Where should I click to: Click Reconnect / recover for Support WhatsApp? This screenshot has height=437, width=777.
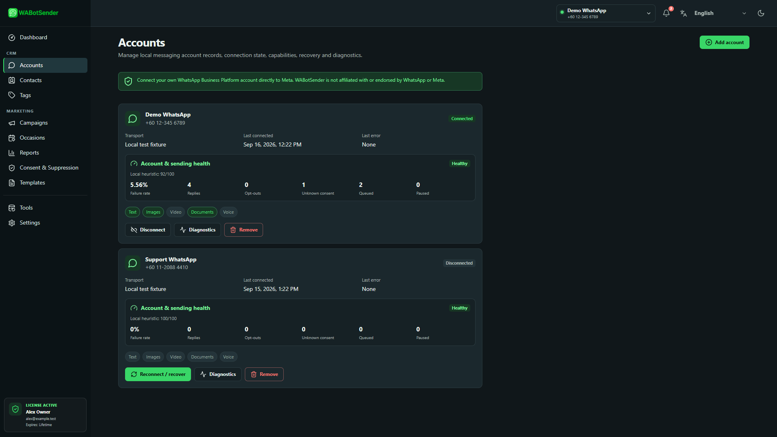[158, 374]
